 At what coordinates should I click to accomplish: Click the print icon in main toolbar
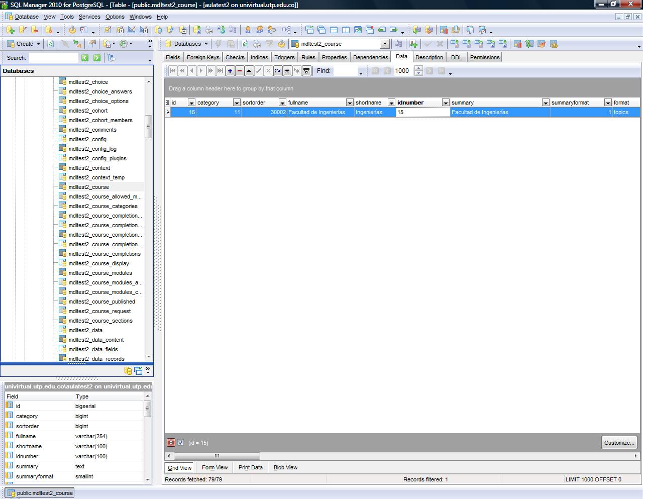(x=208, y=30)
